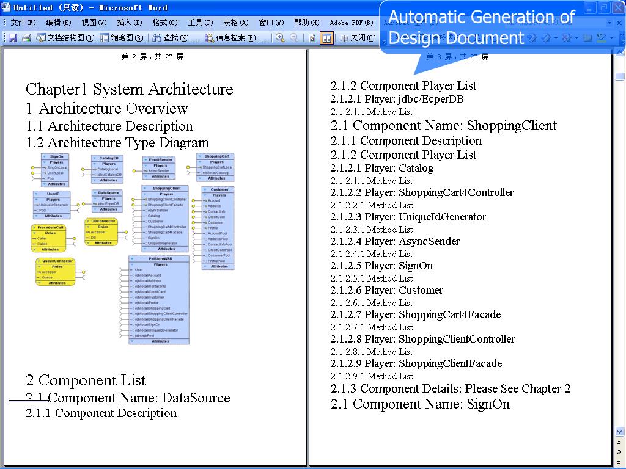The image size is (626, 469).
Task: Click the next screen double-arrow button
Action: [619, 462]
